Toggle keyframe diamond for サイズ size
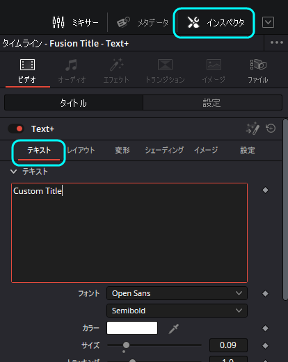The image size is (288, 362). [265, 345]
